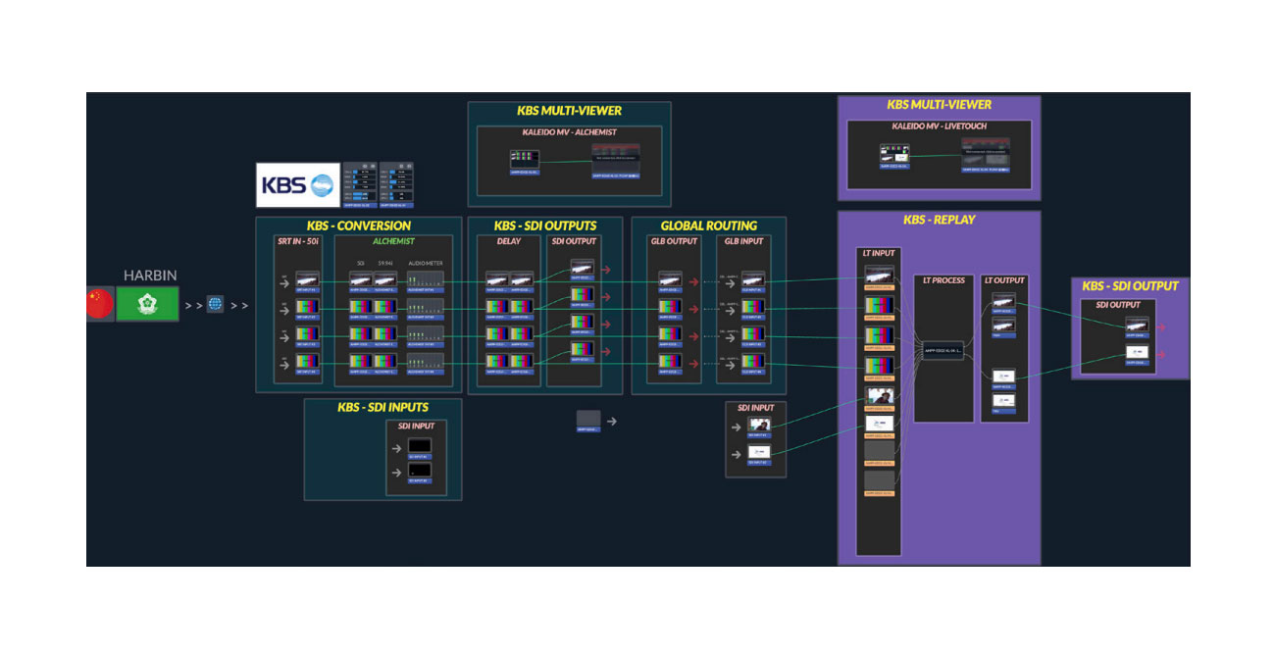
Task: Click red arrow beside purple SDI OUTPUT video thumbnail
Action: pyautogui.click(x=1160, y=327)
